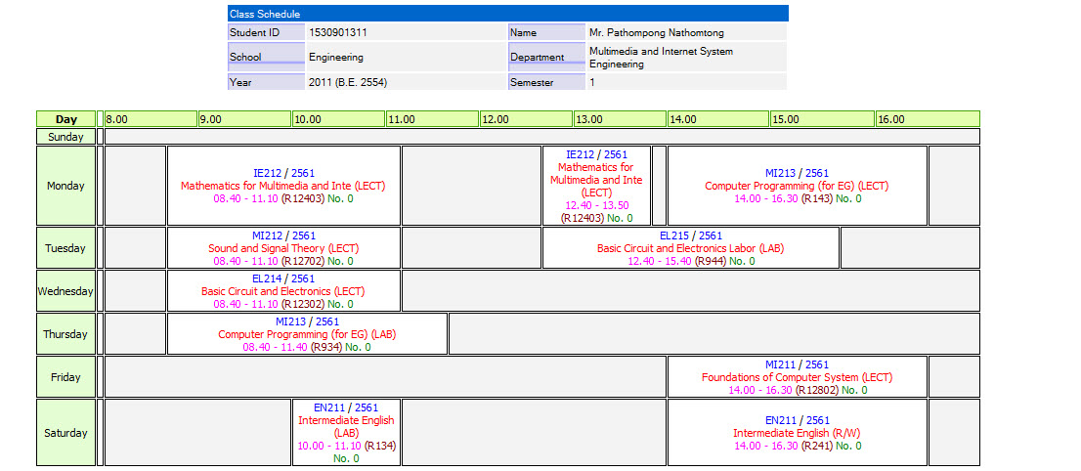Click Multimedia and Internet System Engineering department text

[661, 58]
